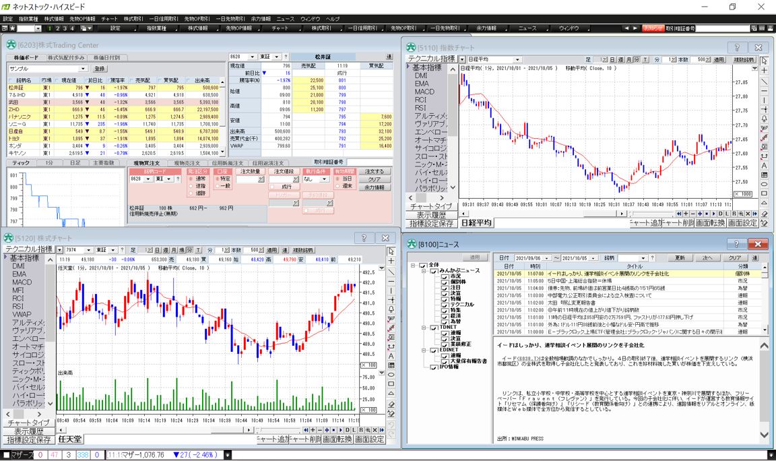This screenshot has width=776, height=461.
Task: Click the 登録 button next to サンプル
Action: tap(100, 69)
